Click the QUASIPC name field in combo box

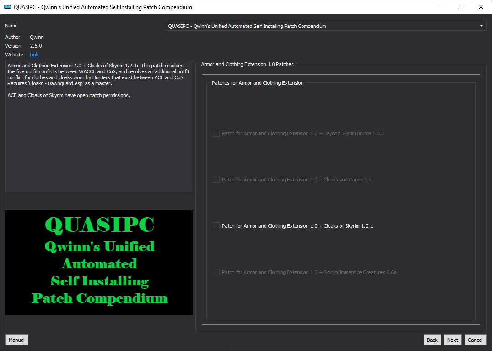[326, 26]
